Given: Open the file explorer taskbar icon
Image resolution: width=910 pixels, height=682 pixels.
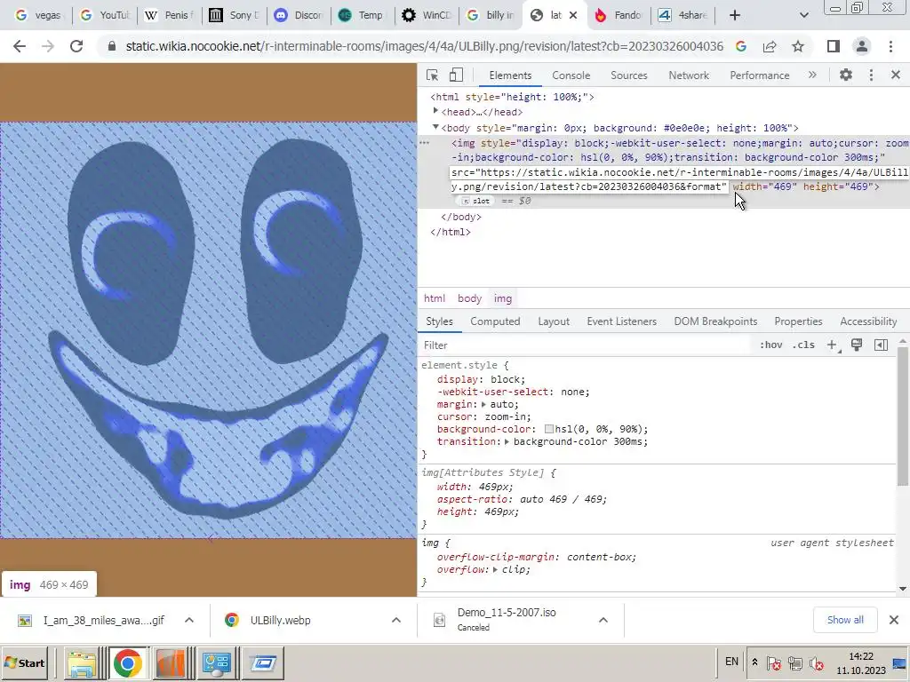Looking at the screenshot, I should click(82, 662).
